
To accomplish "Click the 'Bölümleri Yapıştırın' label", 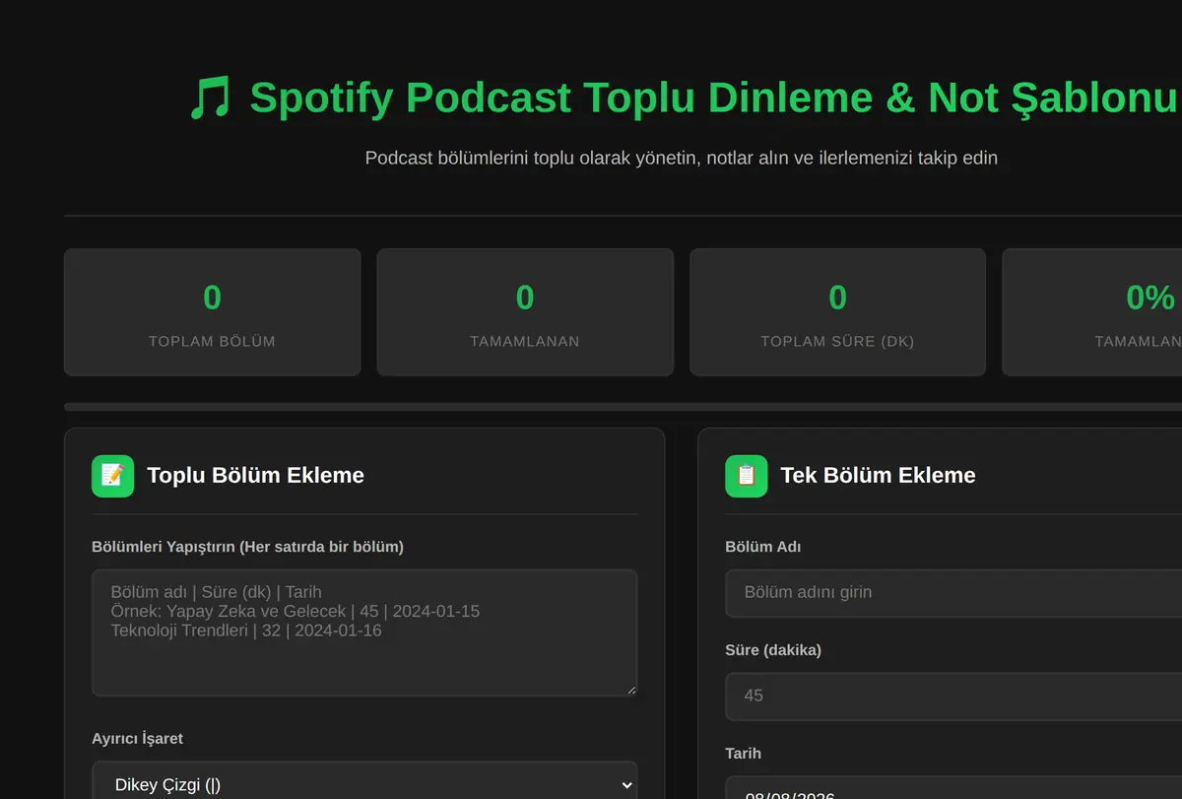I will coord(247,547).
